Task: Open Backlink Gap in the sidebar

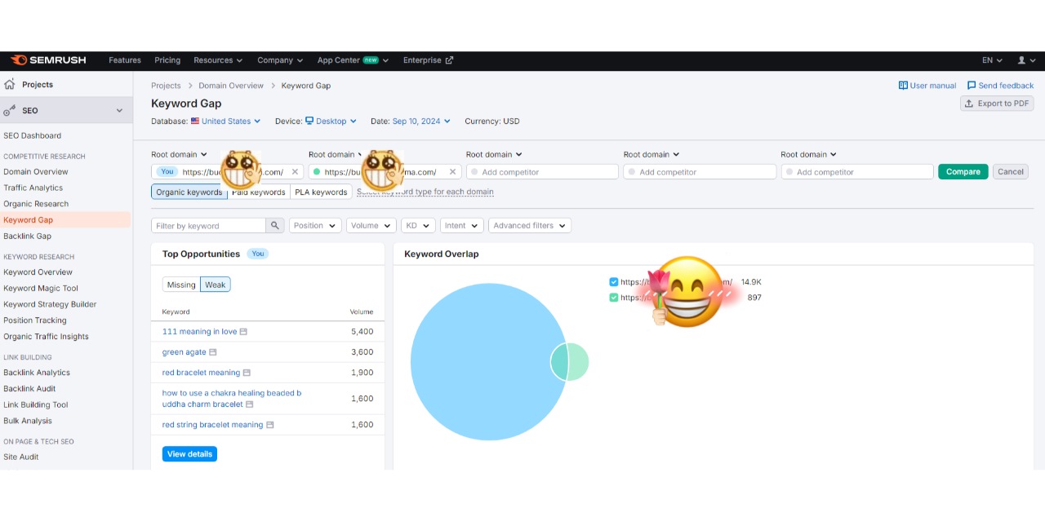Action: (x=28, y=236)
